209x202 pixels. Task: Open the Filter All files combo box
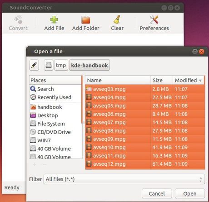tap(124, 179)
